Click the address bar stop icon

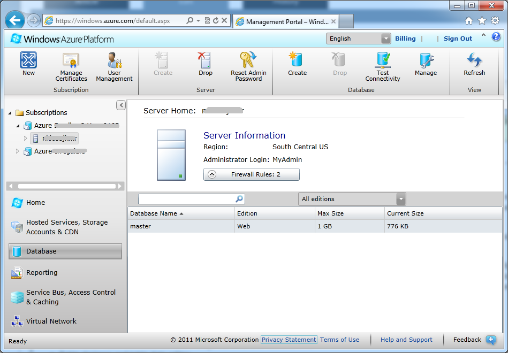coord(224,21)
